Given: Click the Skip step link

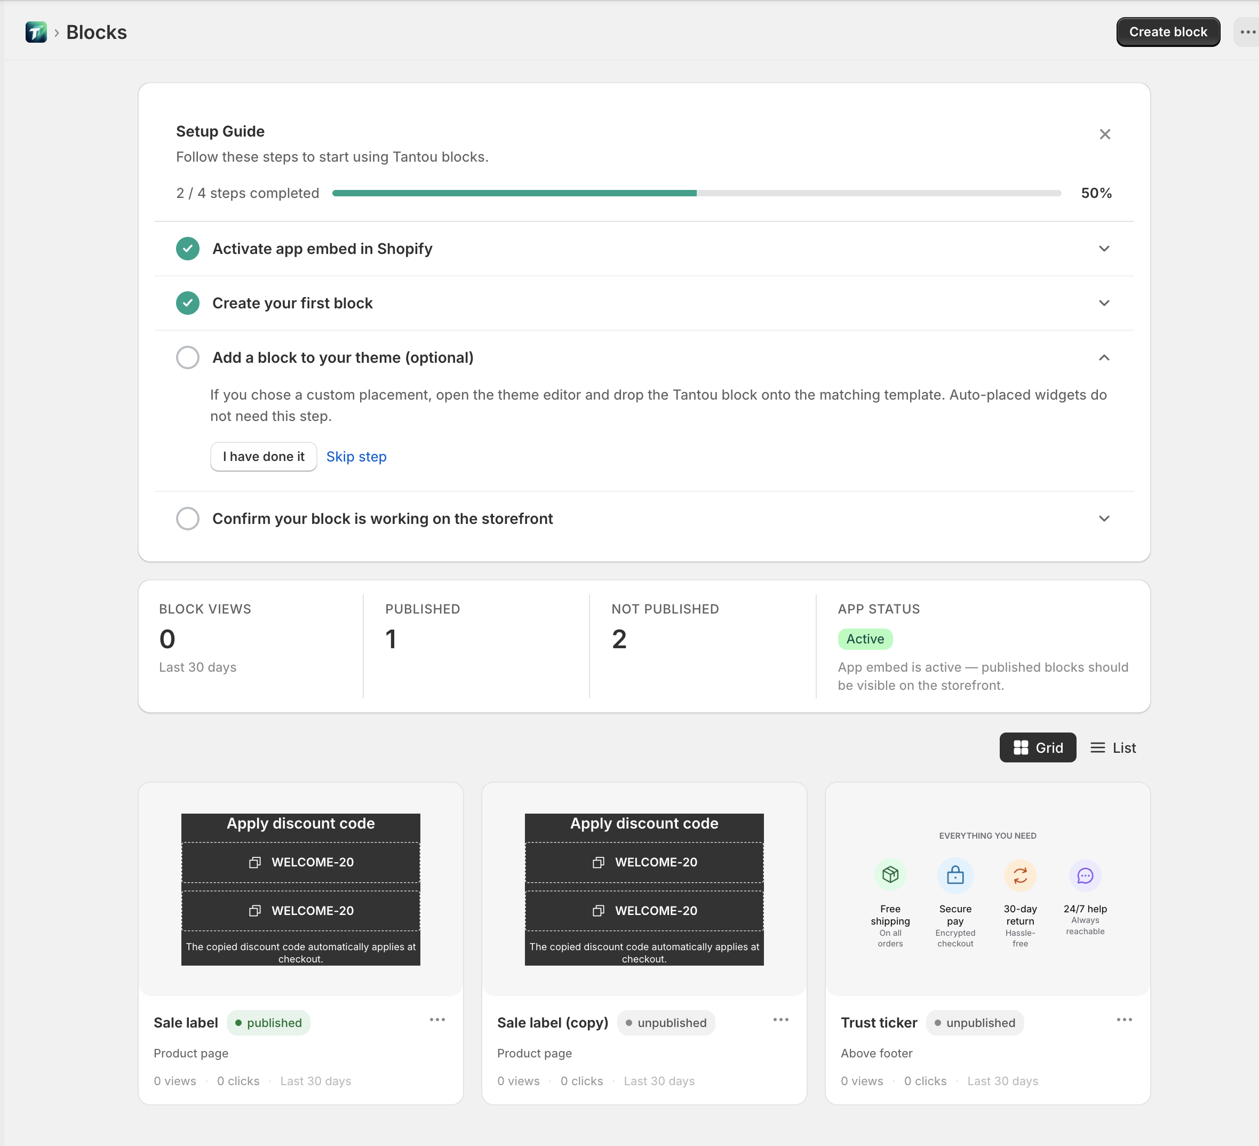Looking at the screenshot, I should pos(356,457).
